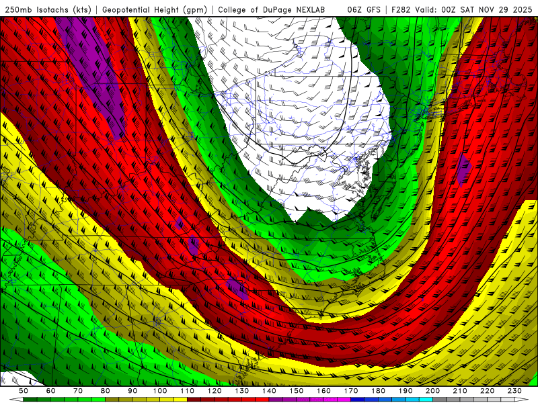
Task: Click the dark maroon swatch starting at 110
Action: click(x=194, y=400)
